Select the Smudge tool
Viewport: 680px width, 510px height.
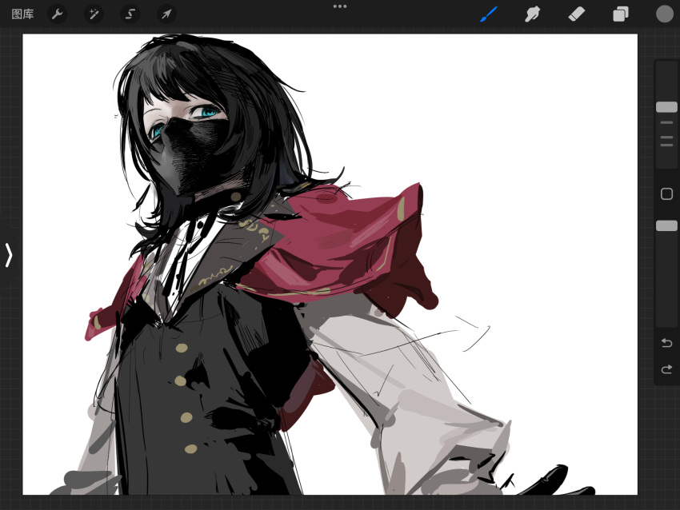[x=533, y=14]
